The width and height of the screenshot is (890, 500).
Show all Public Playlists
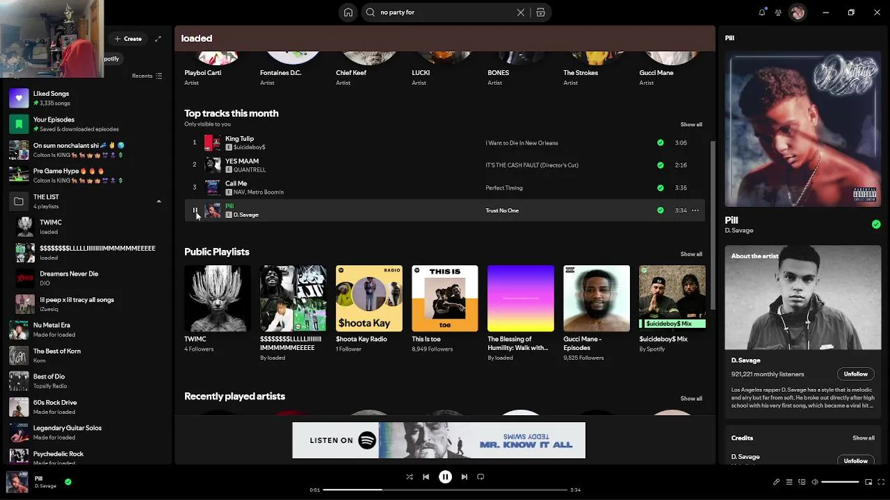tap(691, 254)
